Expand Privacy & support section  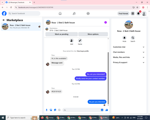(129, 62)
